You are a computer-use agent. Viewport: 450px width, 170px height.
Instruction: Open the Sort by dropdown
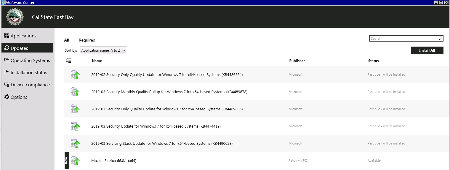coord(103,50)
